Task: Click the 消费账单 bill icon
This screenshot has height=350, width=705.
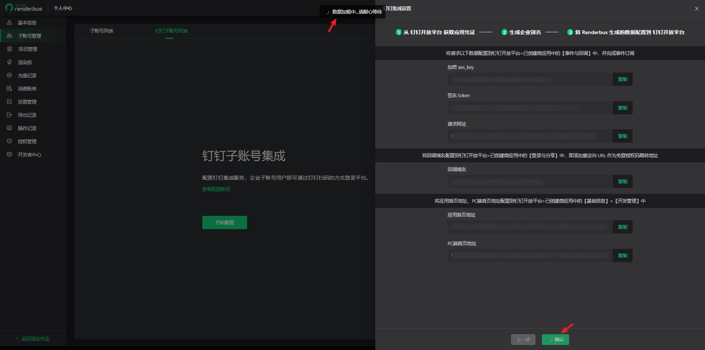Action: pyautogui.click(x=10, y=88)
